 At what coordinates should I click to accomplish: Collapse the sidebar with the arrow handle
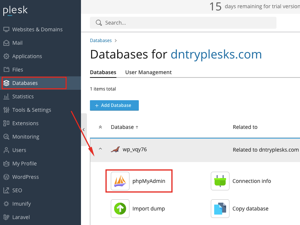pos(84,130)
